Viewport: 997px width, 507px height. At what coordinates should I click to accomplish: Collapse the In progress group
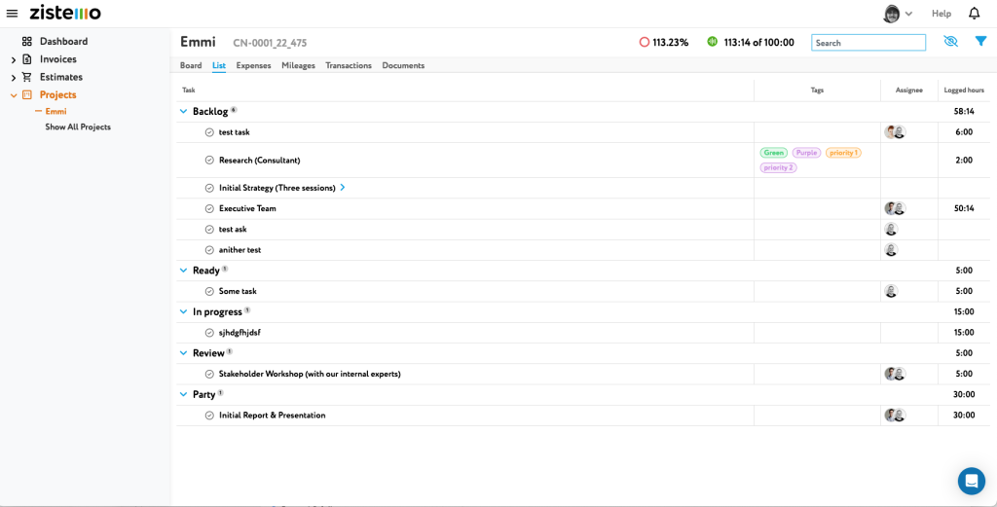[184, 312]
